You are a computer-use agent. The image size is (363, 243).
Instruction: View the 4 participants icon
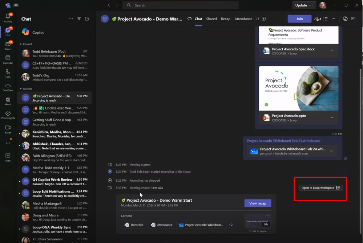point(317,19)
